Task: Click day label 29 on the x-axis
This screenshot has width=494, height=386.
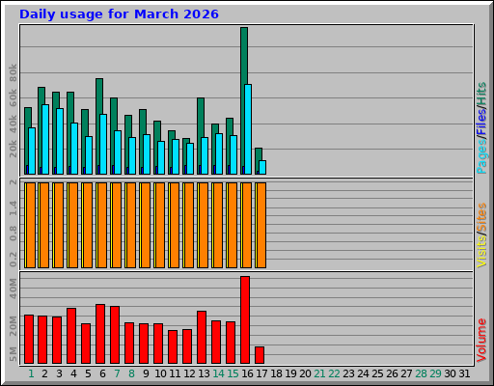Action: tap(435, 373)
